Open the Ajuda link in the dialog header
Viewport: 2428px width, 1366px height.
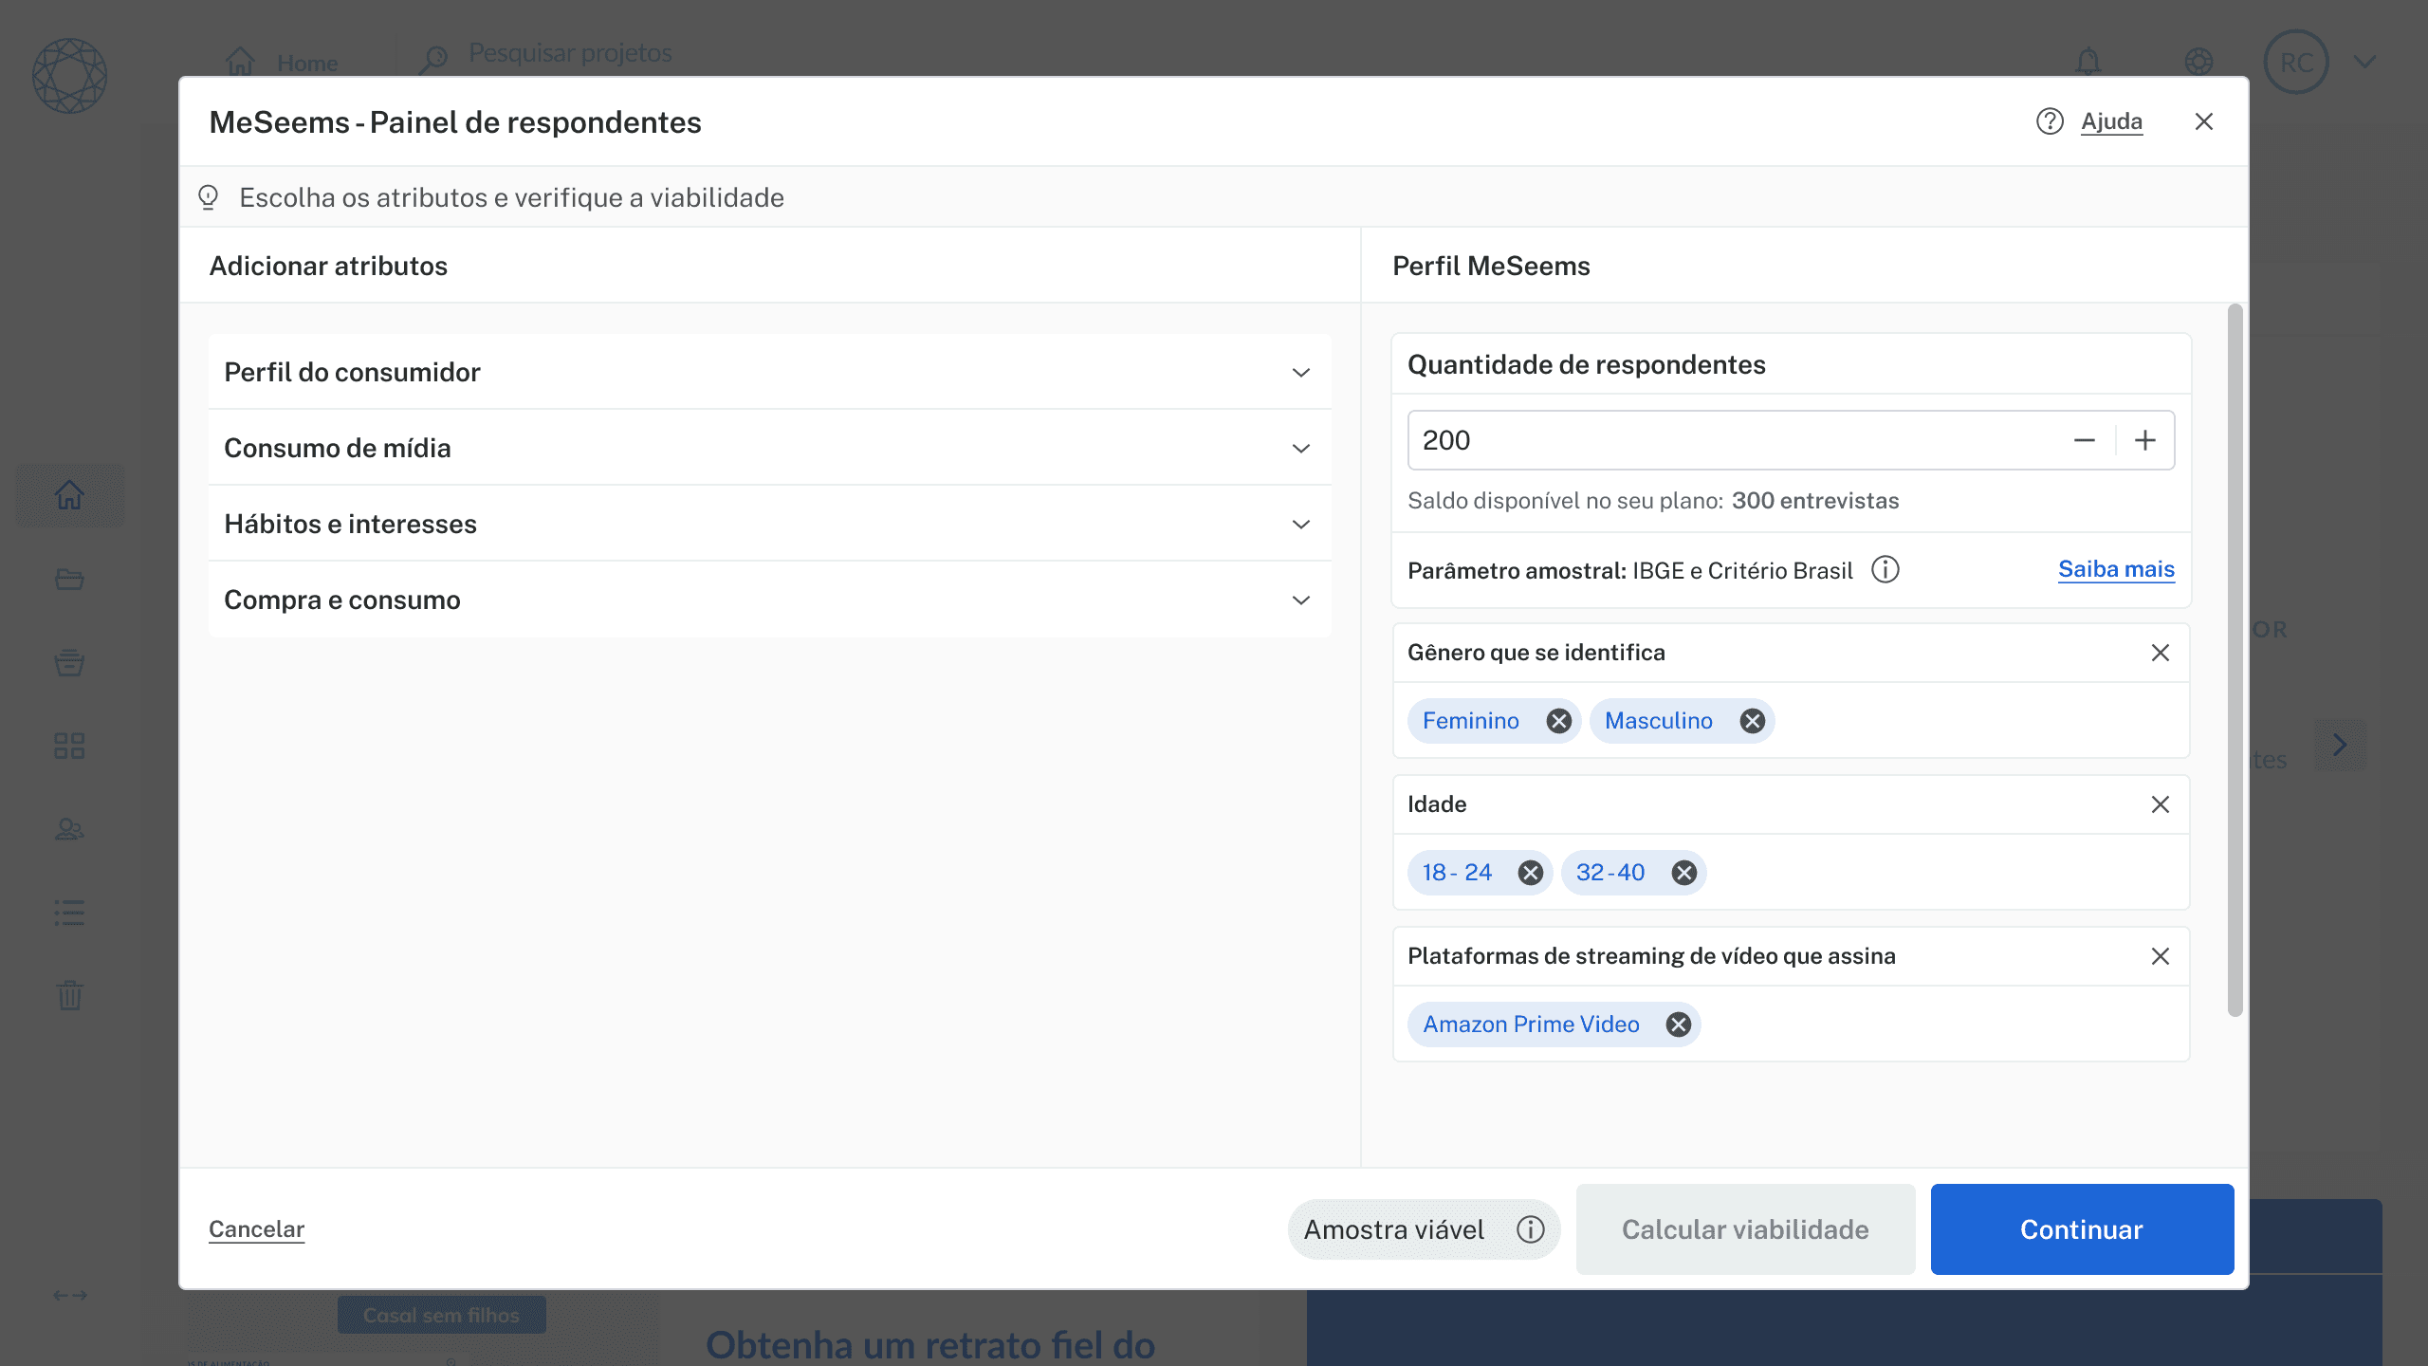[x=2111, y=121]
